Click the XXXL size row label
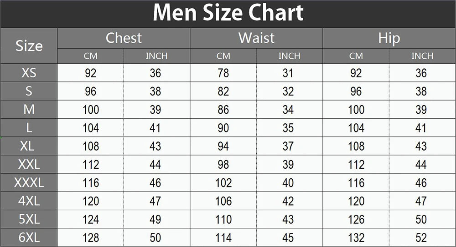Image resolution: width=456 pixels, height=247 pixels. click(29, 183)
